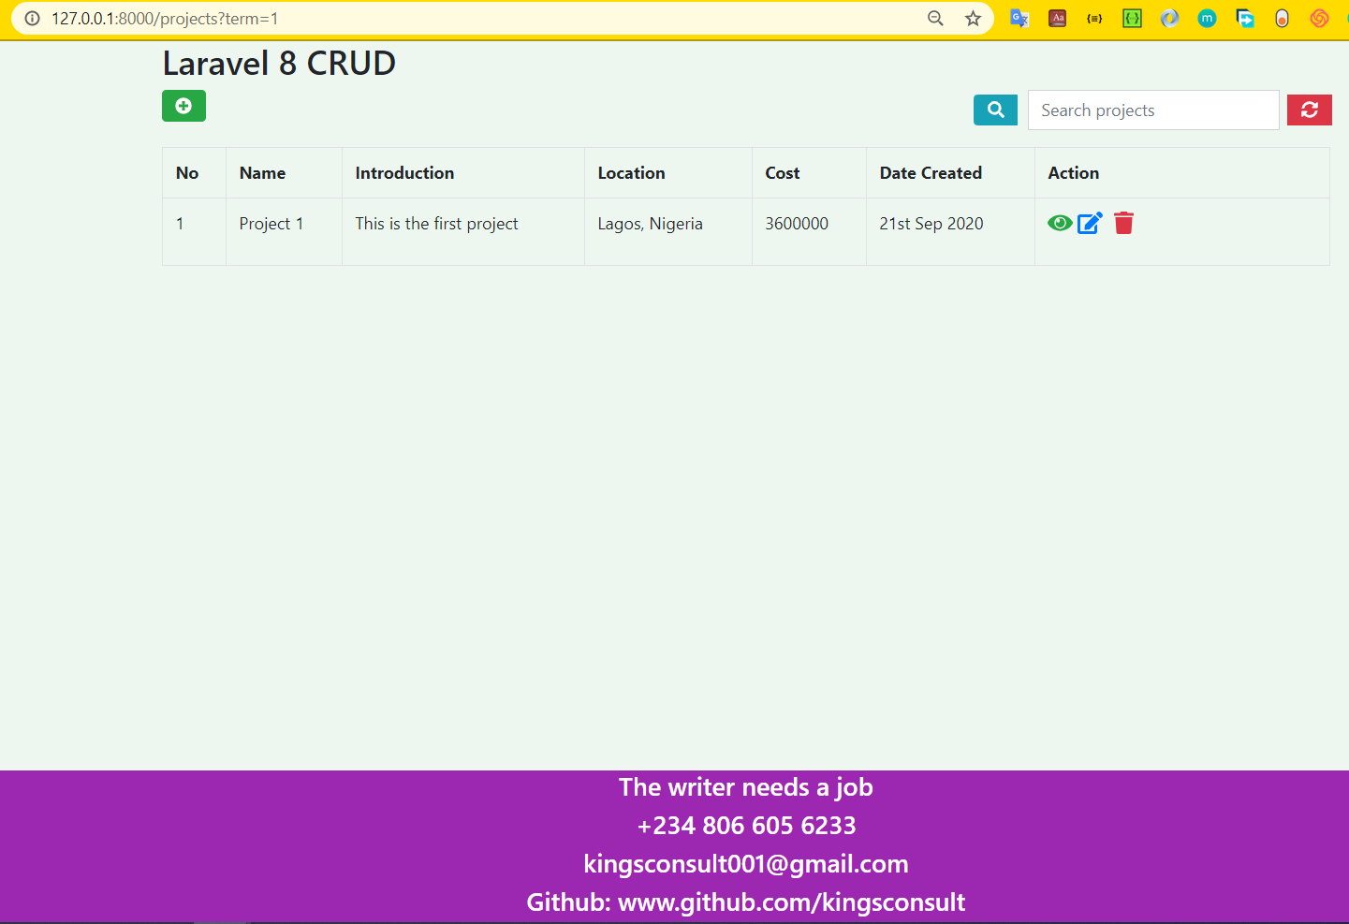The image size is (1349, 924).
Task: Open the blue-yellow circular extension icon
Action: pyautogui.click(x=1169, y=18)
